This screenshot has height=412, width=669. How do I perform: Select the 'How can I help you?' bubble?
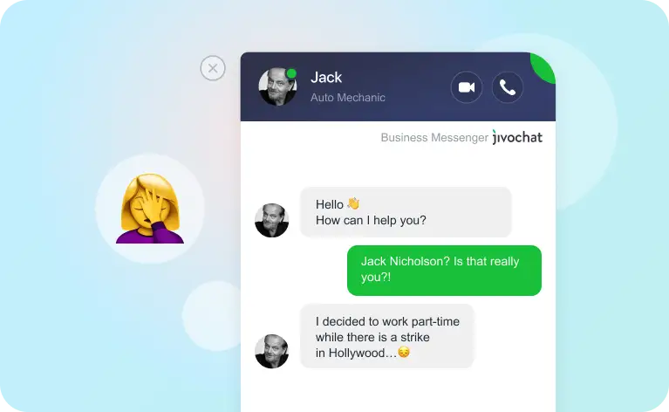[x=406, y=212]
